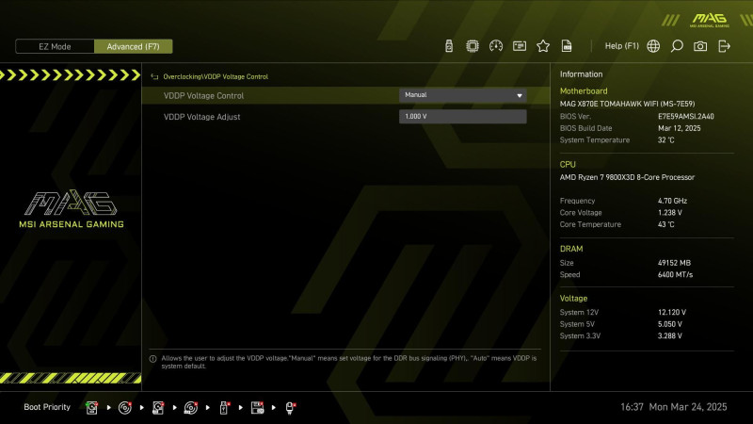The width and height of the screenshot is (753, 424).
Task: Click the USB hard disk boot icon
Action: (158, 408)
